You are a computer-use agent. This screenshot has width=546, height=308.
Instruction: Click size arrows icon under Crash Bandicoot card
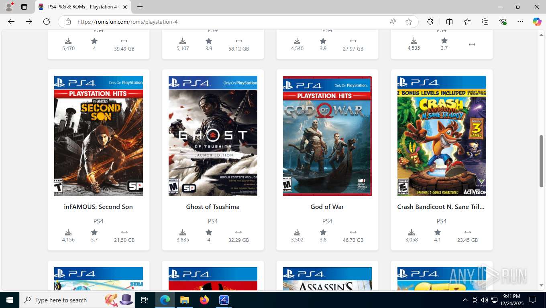pos(468,232)
